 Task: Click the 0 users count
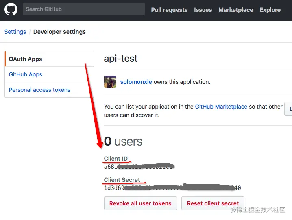[x=123, y=142]
